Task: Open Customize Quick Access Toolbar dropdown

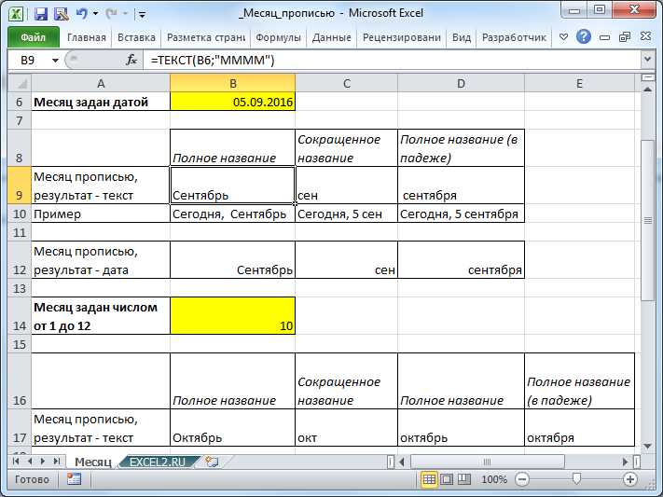Action: tap(141, 15)
